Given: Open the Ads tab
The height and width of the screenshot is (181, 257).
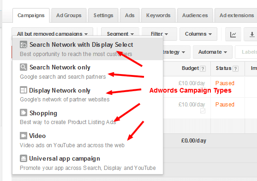Looking at the screenshot, I should (130, 15).
